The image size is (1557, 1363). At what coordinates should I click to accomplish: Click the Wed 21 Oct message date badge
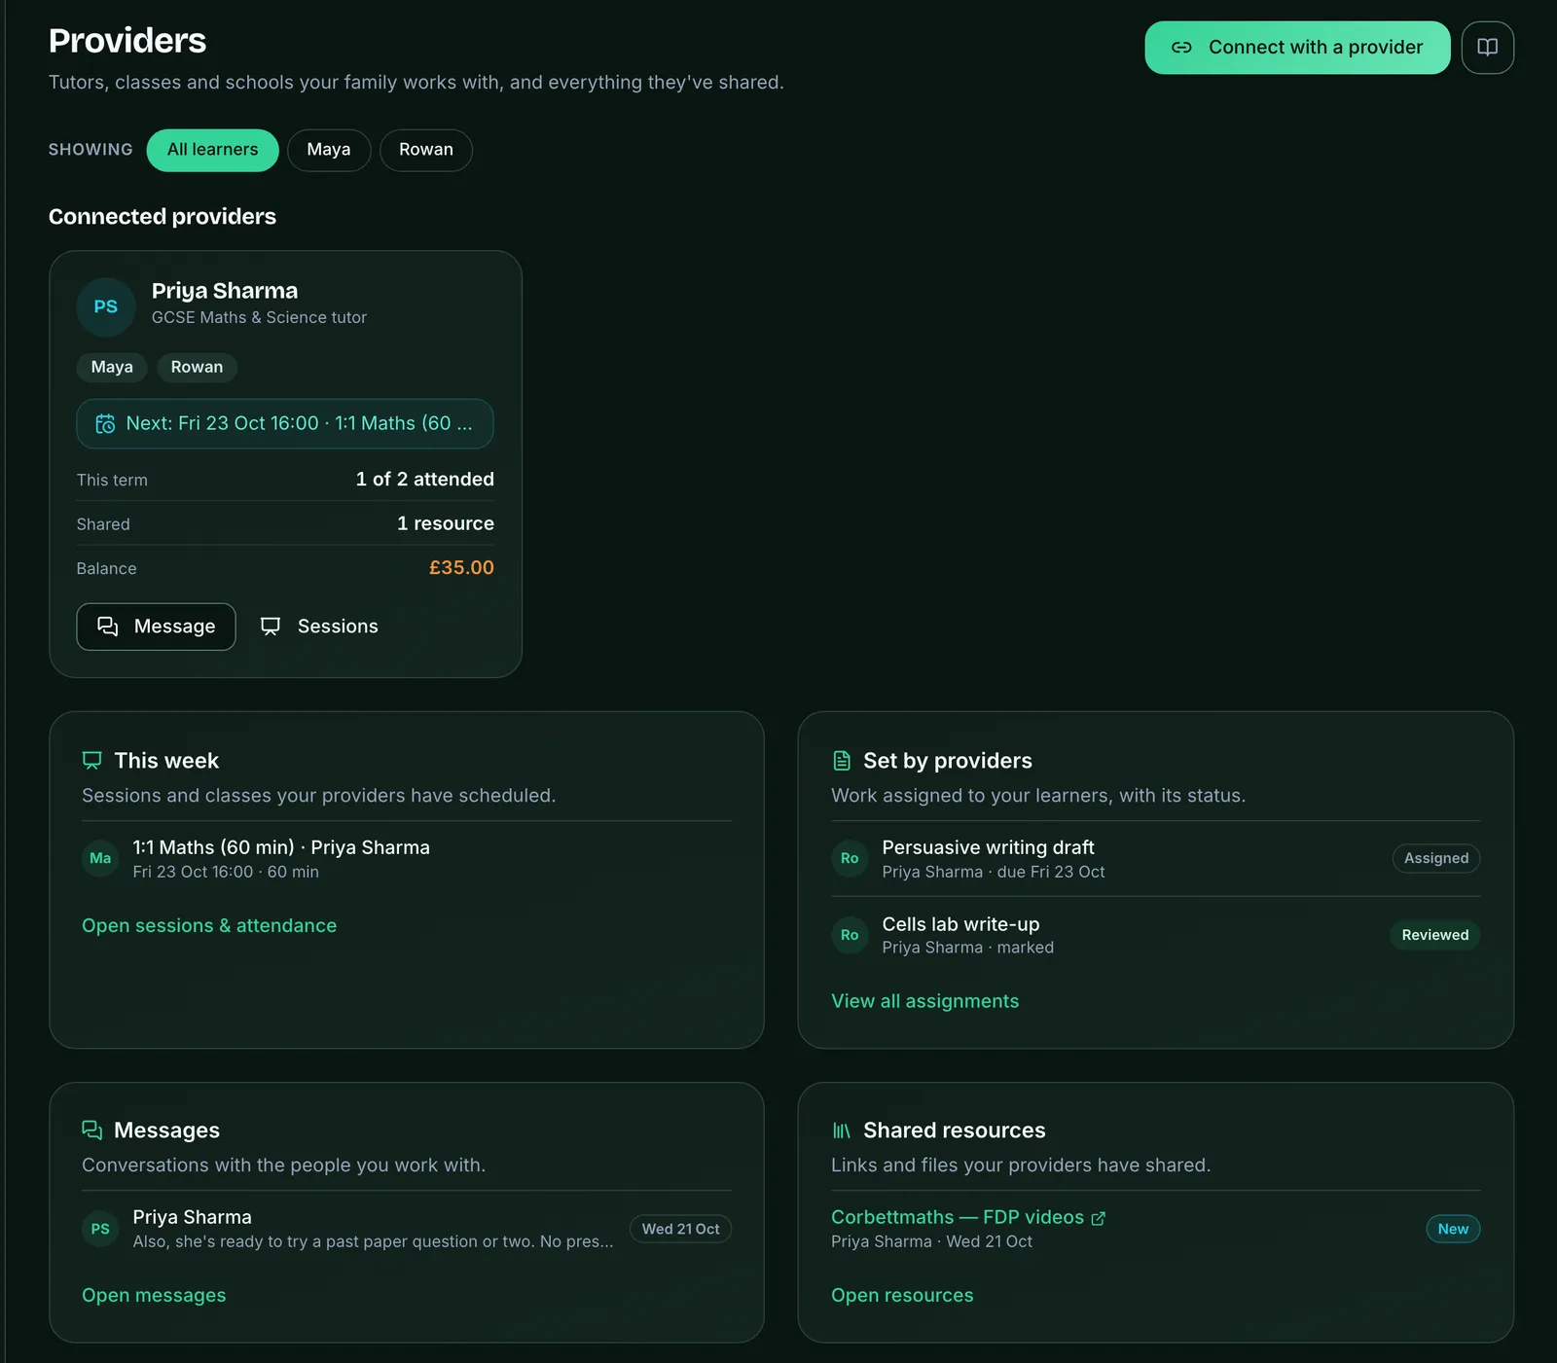point(680,1229)
